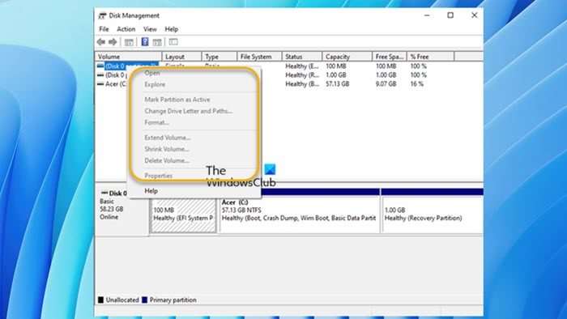The height and width of the screenshot is (319, 567).
Task: Click the Show/Hide Console Tree toolbar icon
Action: point(129,42)
